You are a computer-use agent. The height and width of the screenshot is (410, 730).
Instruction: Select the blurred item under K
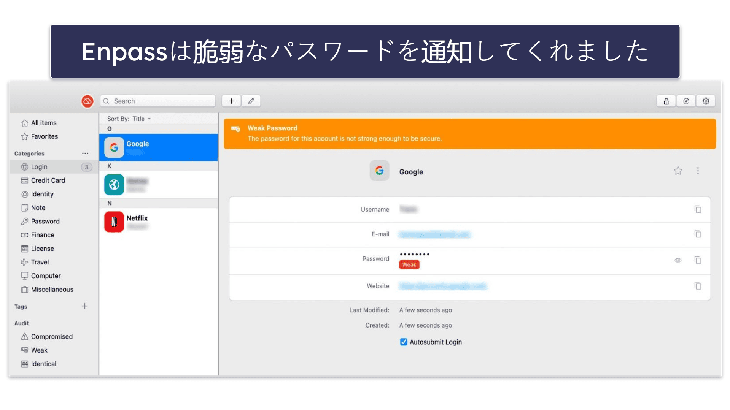[x=159, y=185]
